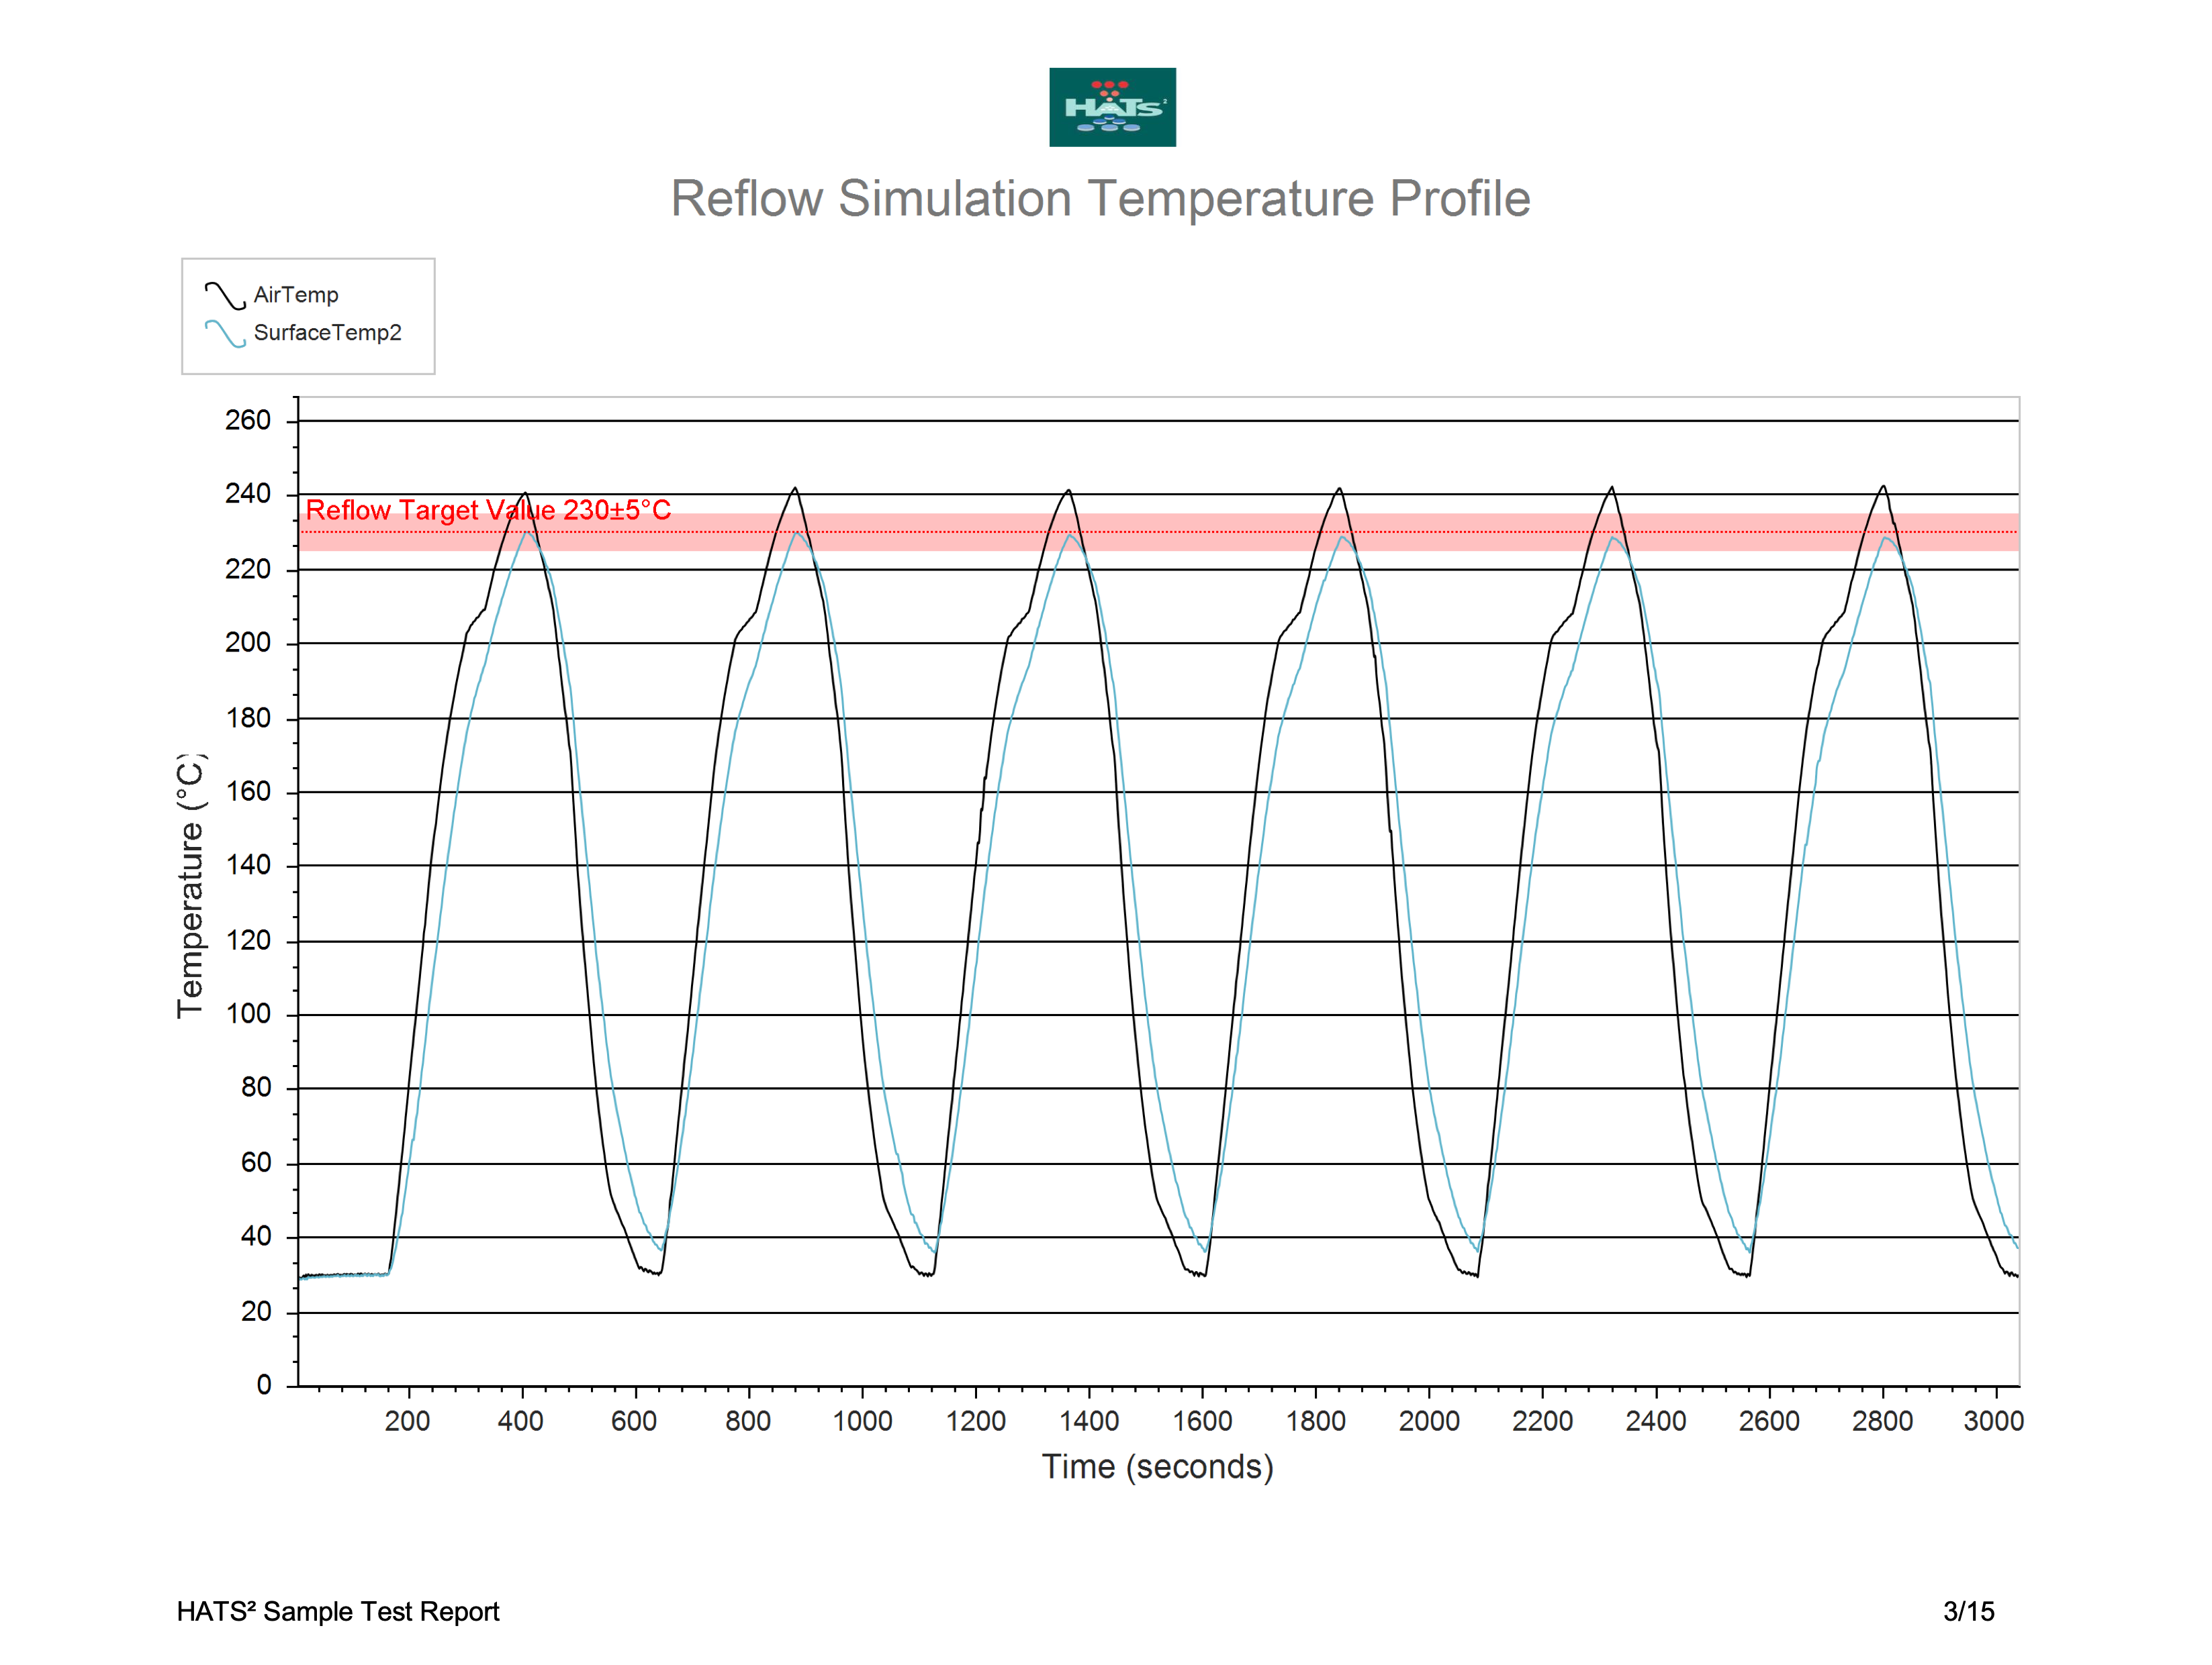
Task: Click the 3000 tick on time axis
Action: click(x=1993, y=1421)
